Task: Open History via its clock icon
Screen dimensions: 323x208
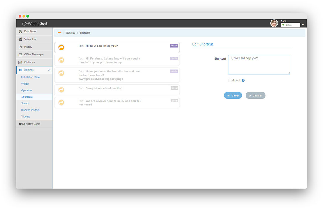Action: pos(20,47)
